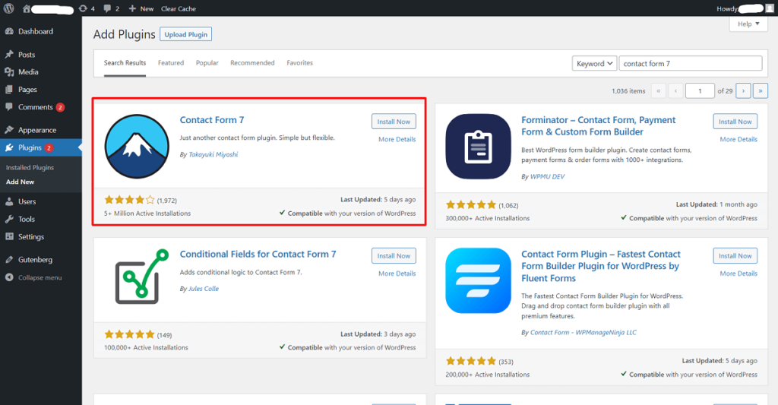
Task: Install Now for Conditional Fields plugin
Action: 394,255
